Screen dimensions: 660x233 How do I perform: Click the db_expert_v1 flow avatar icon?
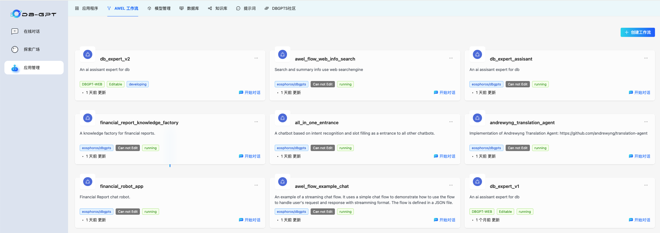pos(478,182)
